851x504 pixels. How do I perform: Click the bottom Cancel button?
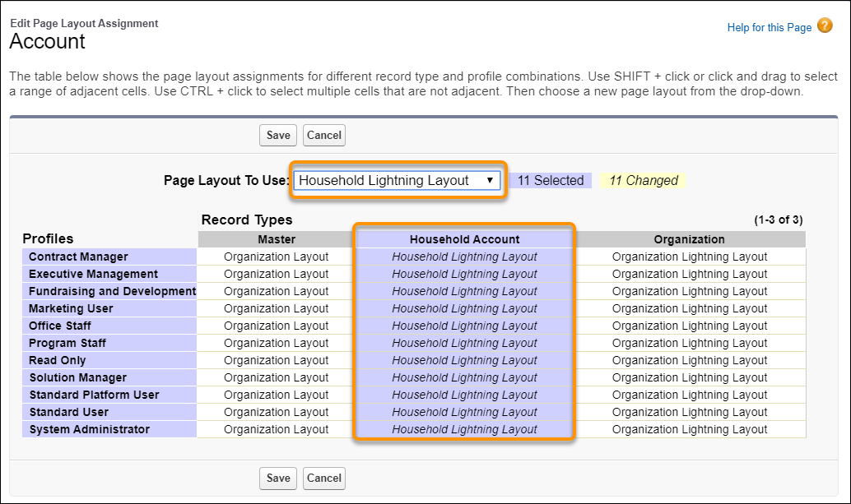pos(323,478)
